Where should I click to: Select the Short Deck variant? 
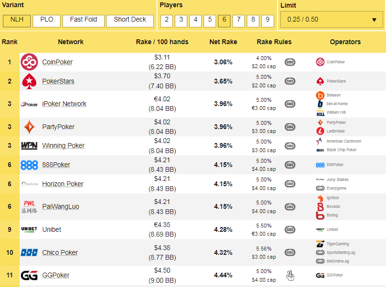click(130, 20)
